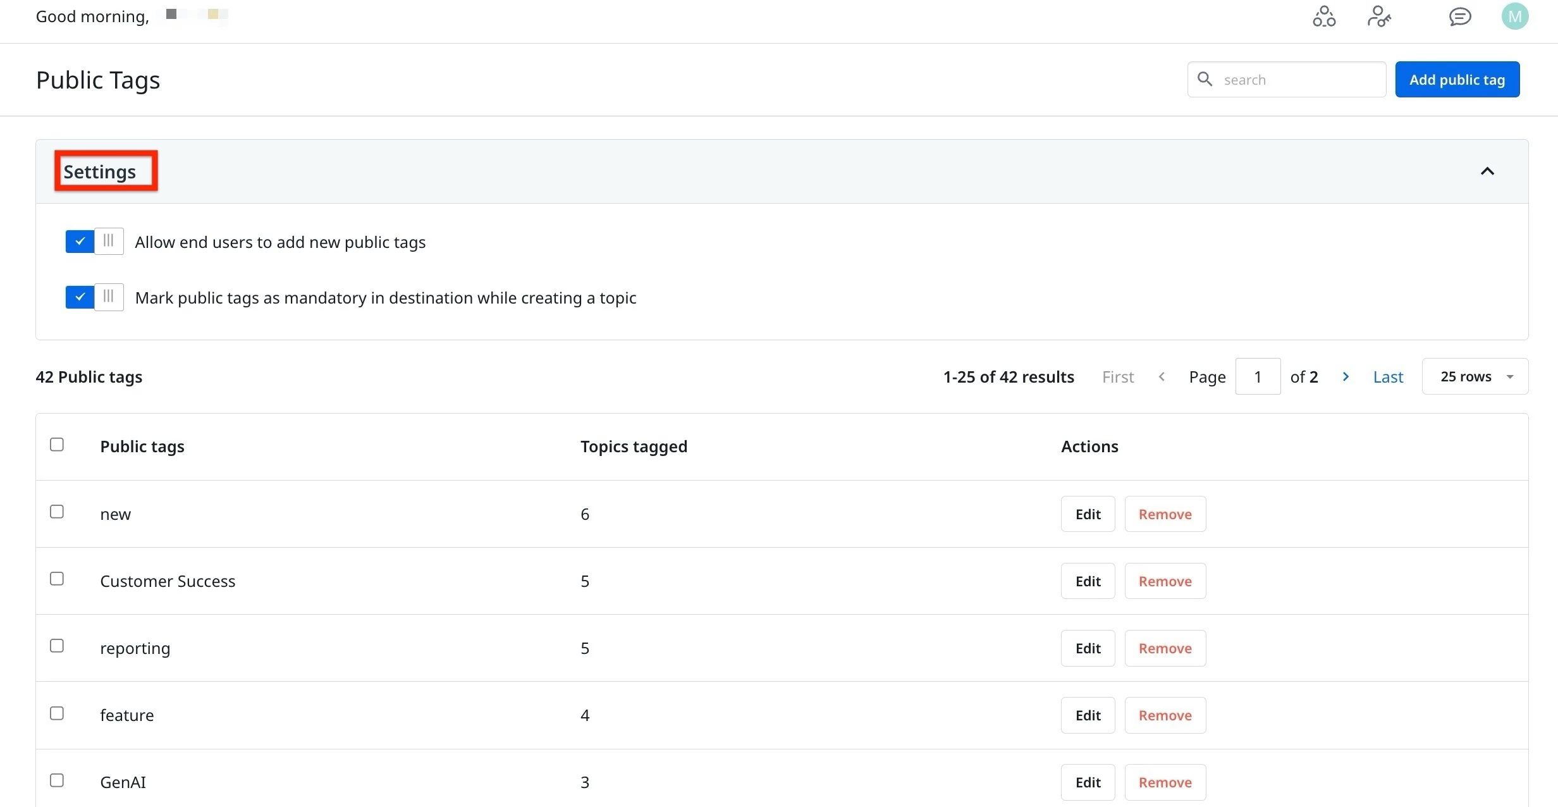This screenshot has width=1558, height=807.
Task: Click the search magnifier icon
Action: [x=1205, y=79]
